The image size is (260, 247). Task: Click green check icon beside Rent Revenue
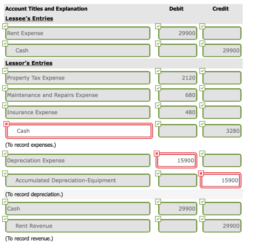[x=5, y=219]
